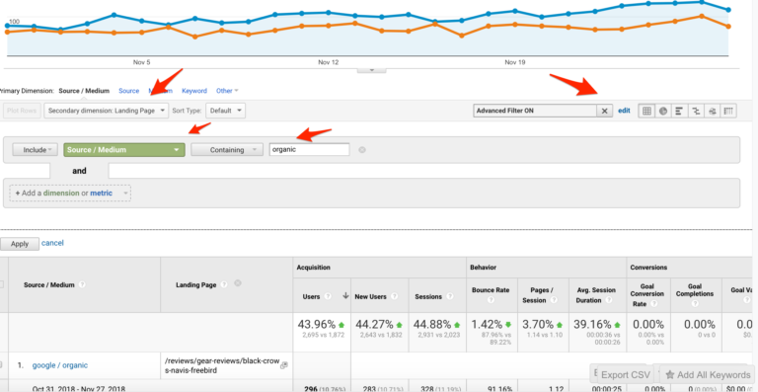
Task: Clear the Advanced Filter with the X
Action: tap(604, 111)
